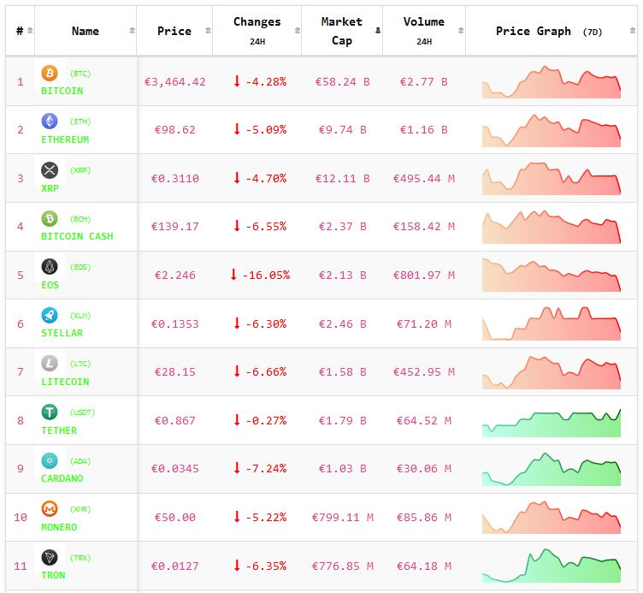643x593 pixels.
Task: Click the Bitcoin Cash green logo
Action: [50, 219]
